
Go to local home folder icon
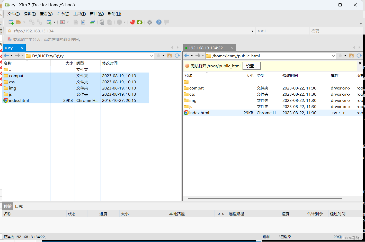170,56
